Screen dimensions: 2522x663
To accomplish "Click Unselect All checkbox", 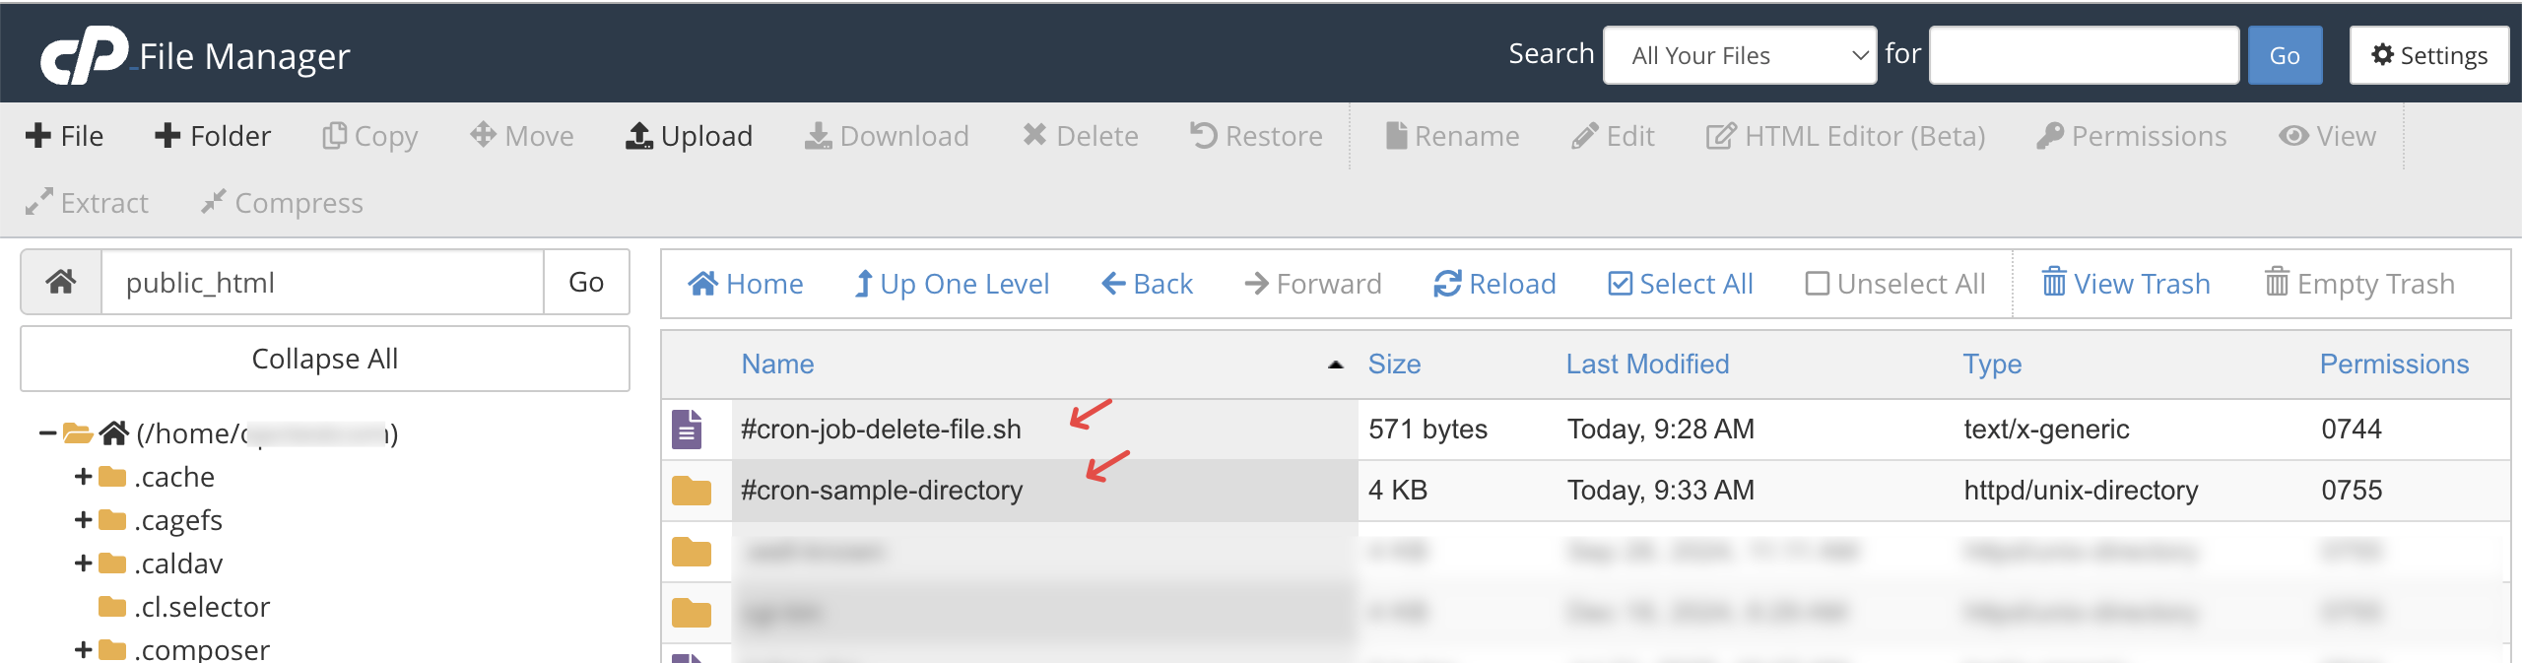I will 1817,284.
